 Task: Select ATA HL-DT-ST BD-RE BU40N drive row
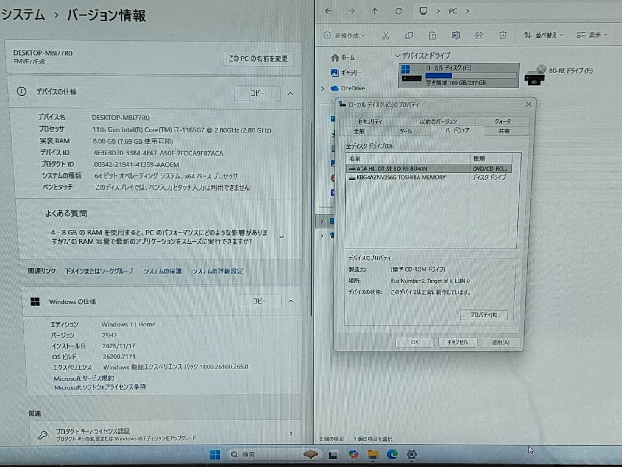tap(429, 169)
